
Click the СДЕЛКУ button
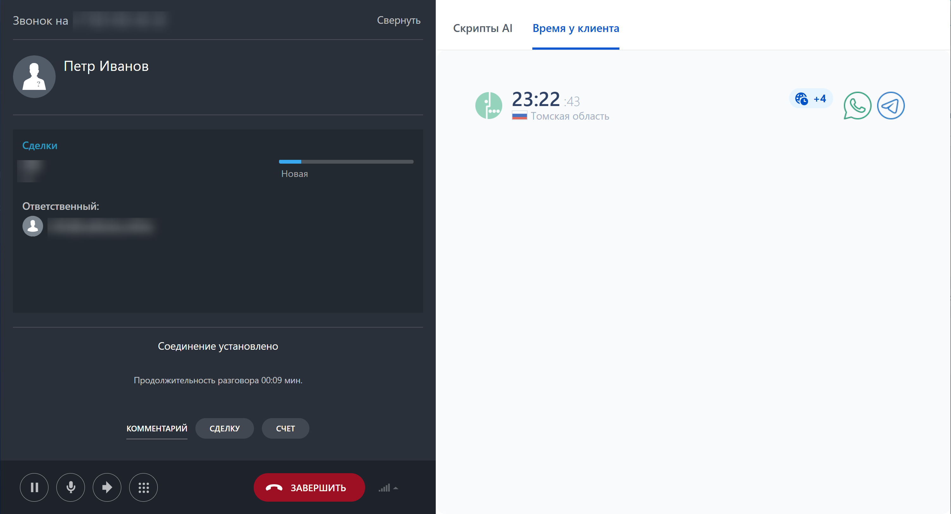coord(225,429)
